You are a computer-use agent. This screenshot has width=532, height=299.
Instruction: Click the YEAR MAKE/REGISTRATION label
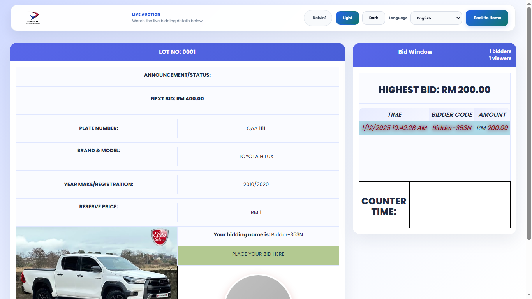(x=99, y=185)
